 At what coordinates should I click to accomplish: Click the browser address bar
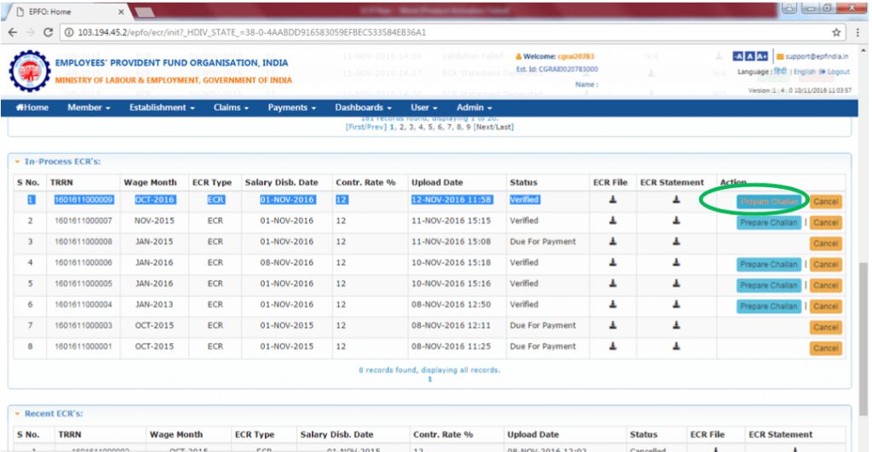pos(426,32)
